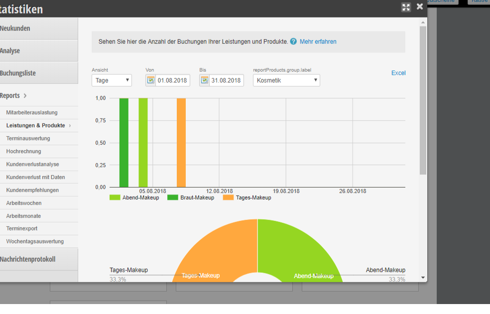Open the Neukunden sidebar tab

15,28
